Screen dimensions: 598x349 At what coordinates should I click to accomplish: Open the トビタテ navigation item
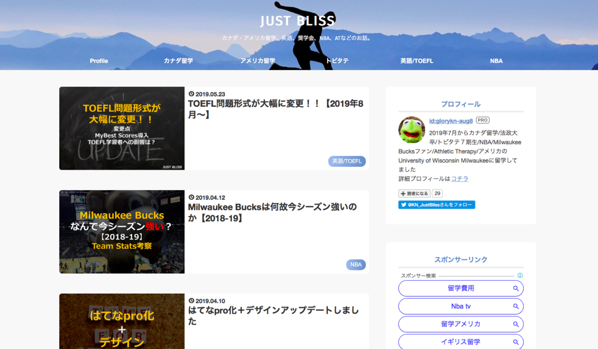pos(337,61)
